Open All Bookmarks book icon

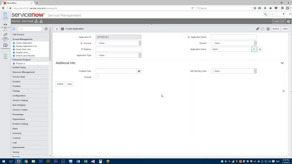[5, 46]
